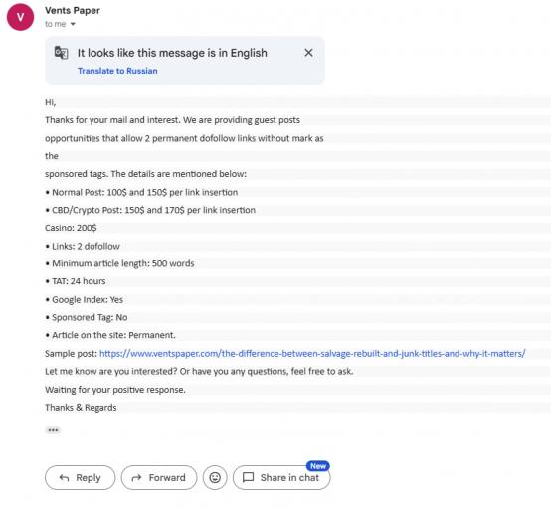Click the "Thanks & Regards" line
Image resolution: width=551 pixels, height=509 pixels.
point(81,408)
